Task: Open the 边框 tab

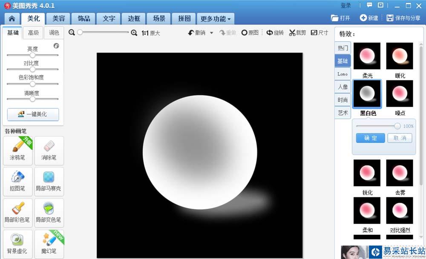Action: 134,18
